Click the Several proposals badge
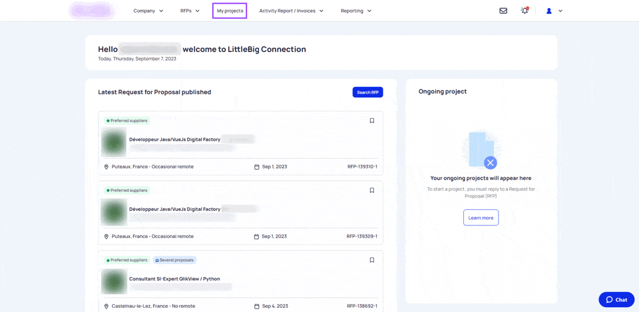The height and width of the screenshot is (312, 639). point(175,260)
